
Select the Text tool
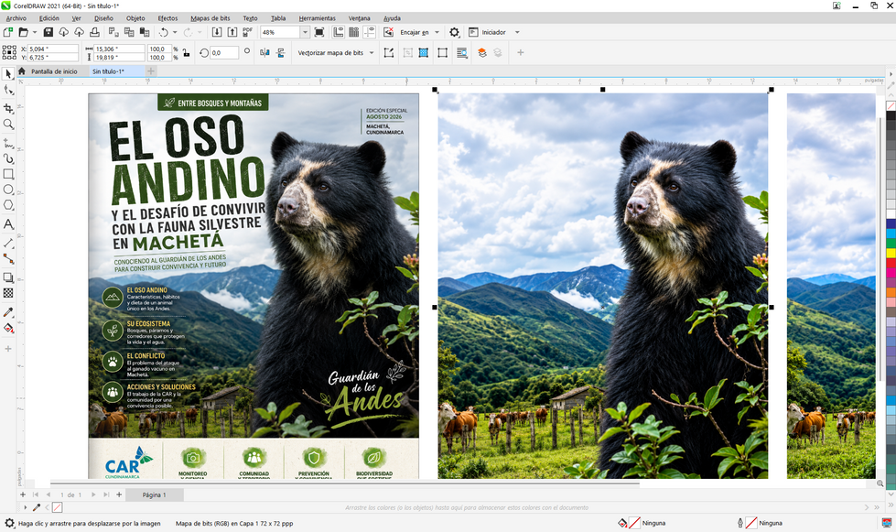coord(8,224)
